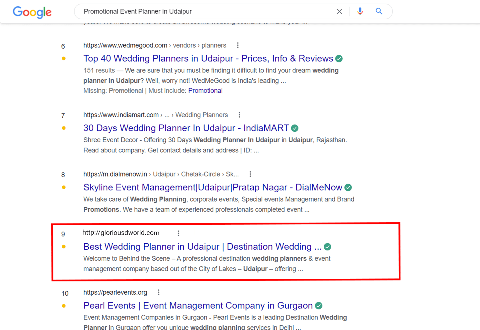Open three-dot menu for dialmenow result
This screenshot has width=480, height=330.
pyautogui.click(x=250, y=174)
